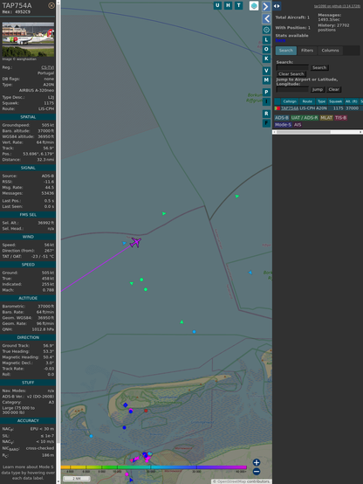
Task: Toggle the T all-tracks button
Action: coord(238,5)
